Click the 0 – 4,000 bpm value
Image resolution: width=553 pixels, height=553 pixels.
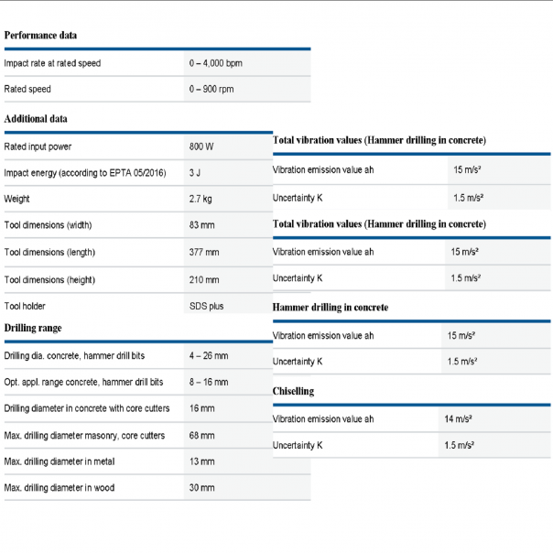[x=216, y=63]
